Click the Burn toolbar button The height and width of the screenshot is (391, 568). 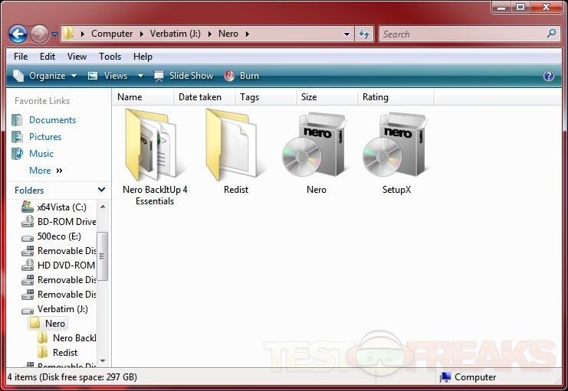click(x=241, y=76)
